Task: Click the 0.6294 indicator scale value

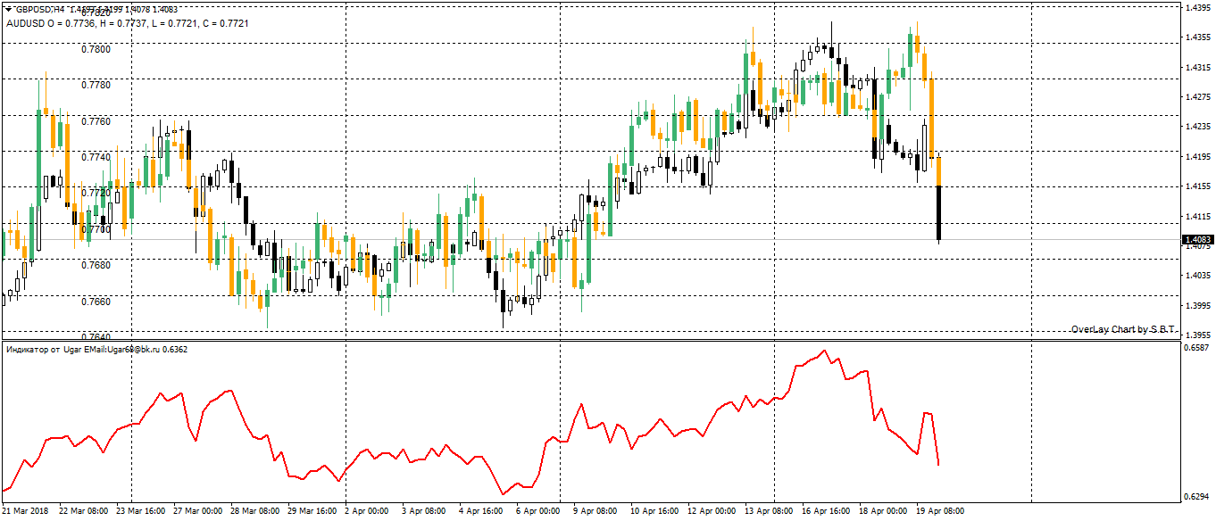Action: click(1196, 495)
